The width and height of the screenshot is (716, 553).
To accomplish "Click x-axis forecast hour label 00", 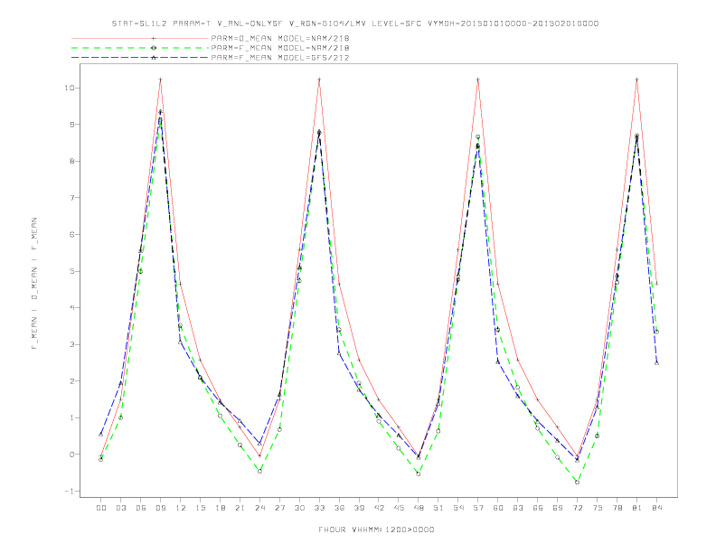I will click(101, 508).
